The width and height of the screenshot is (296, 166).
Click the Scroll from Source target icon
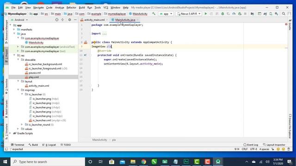[x=56, y=20]
